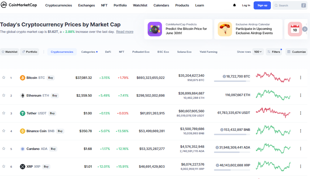Click the BNB circulating supply progress bar
The height and width of the screenshot is (179, 310).
coord(232,134)
